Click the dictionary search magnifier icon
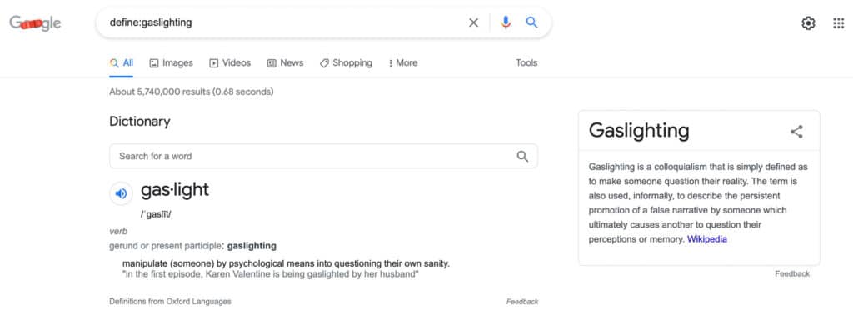 (522, 156)
